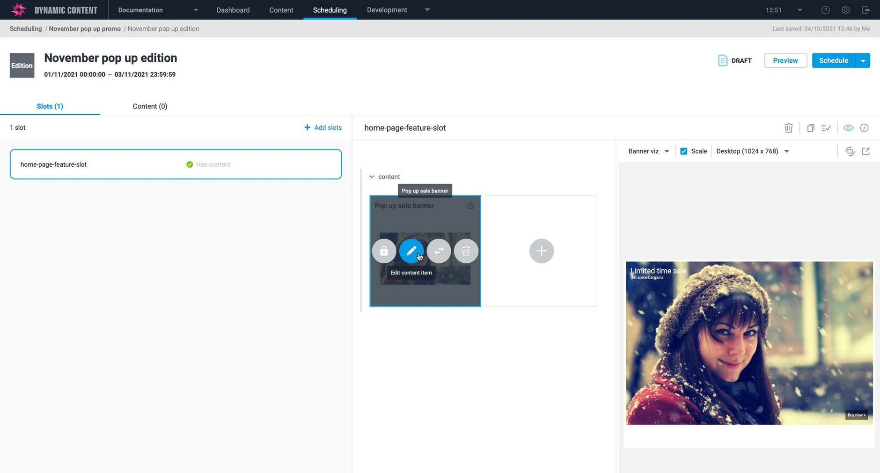Click the plus icon in empty content card
This screenshot has height=473, width=880.
(x=541, y=251)
